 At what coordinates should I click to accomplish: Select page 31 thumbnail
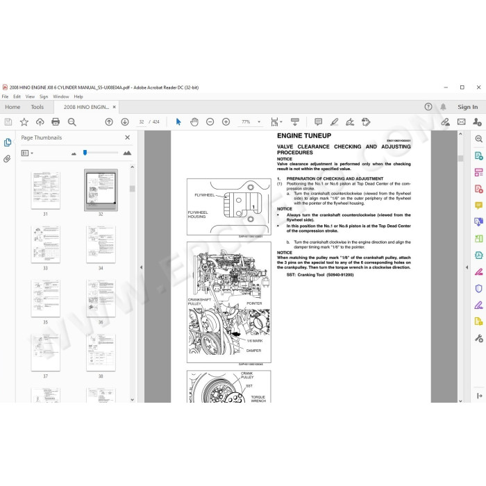(46, 190)
